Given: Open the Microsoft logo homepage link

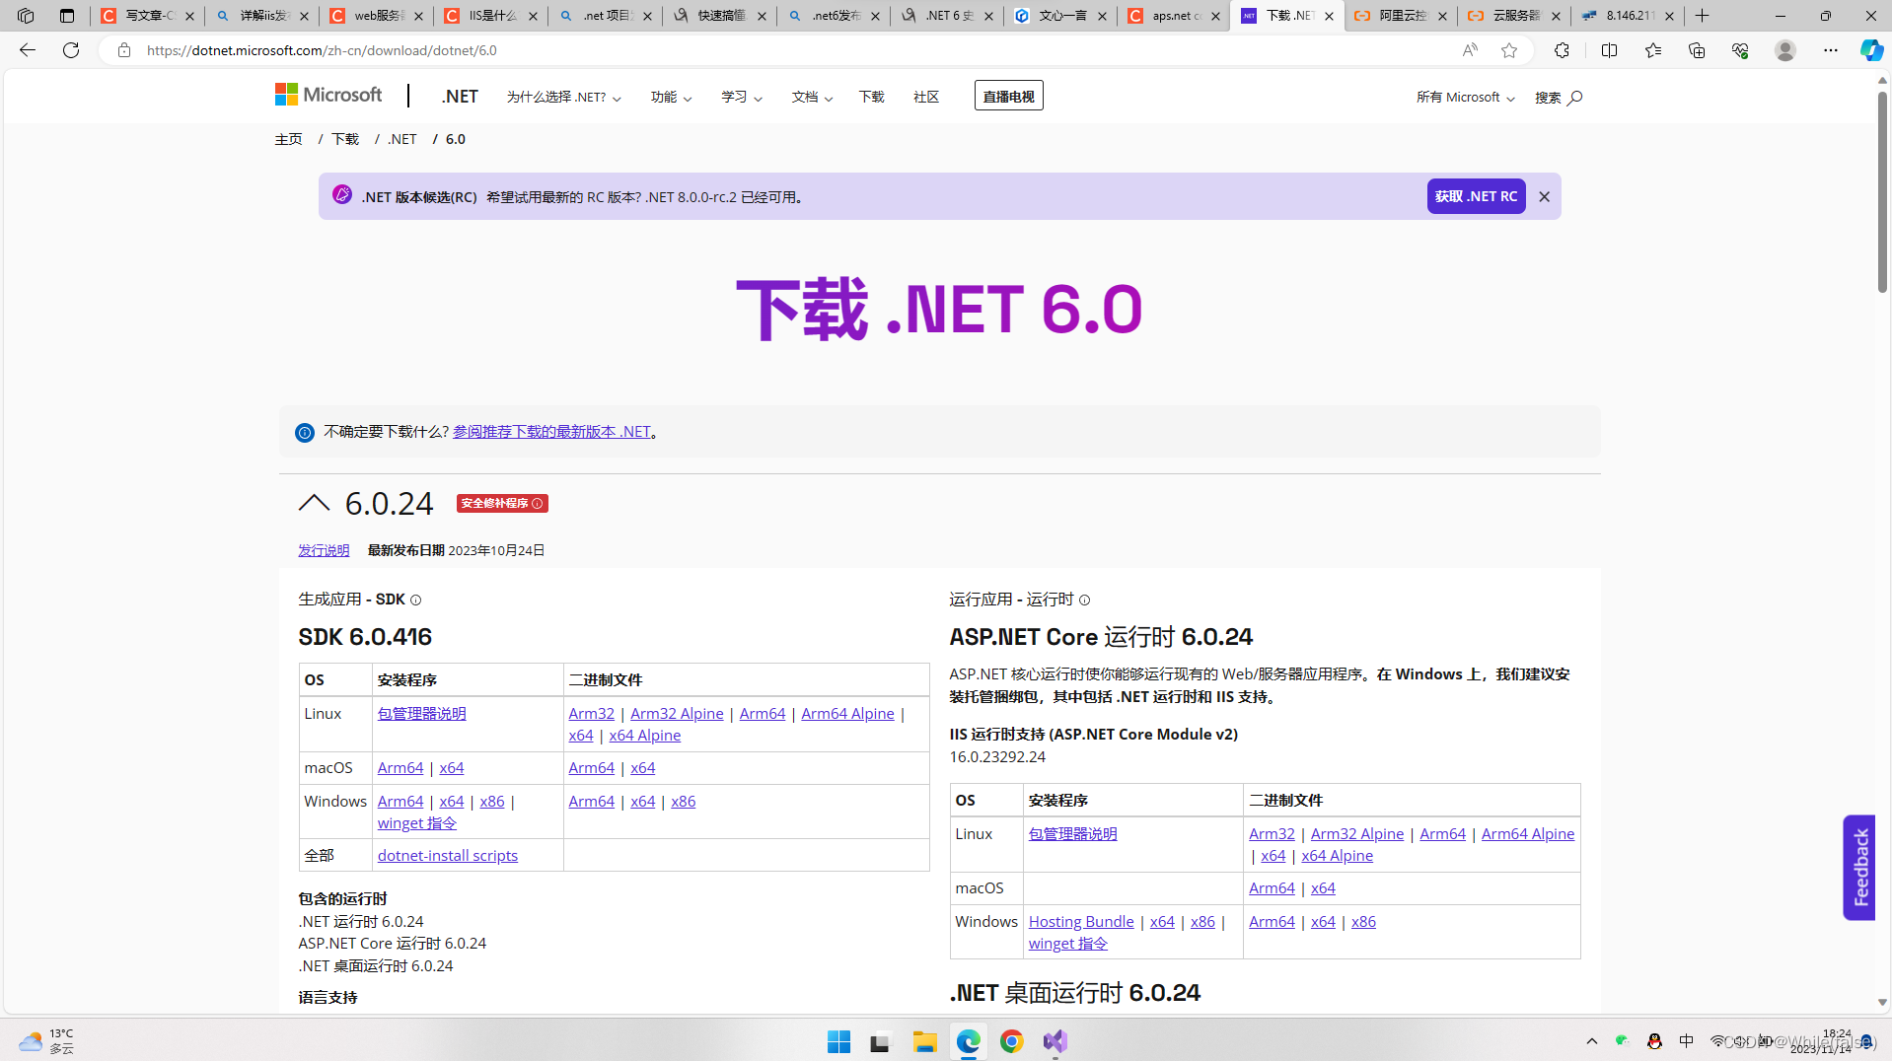Looking at the screenshot, I should (328, 95).
